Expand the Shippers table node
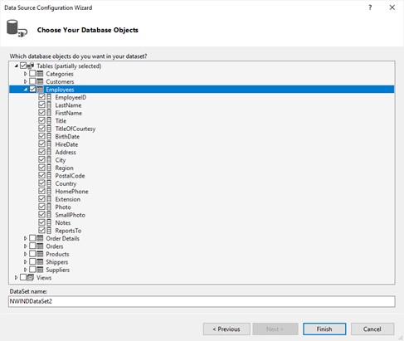This screenshot has height=341, width=404. tap(25, 262)
